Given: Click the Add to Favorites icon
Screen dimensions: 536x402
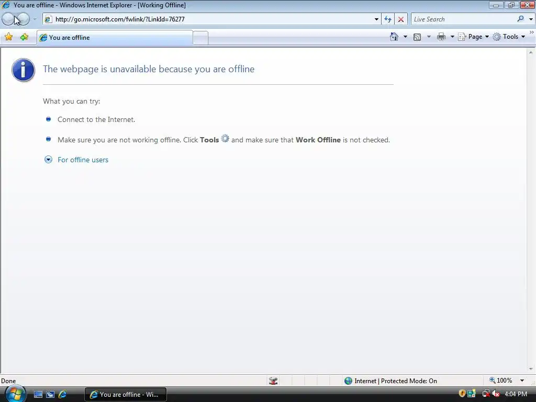Looking at the screenshot, I should (x=24, y=37).
